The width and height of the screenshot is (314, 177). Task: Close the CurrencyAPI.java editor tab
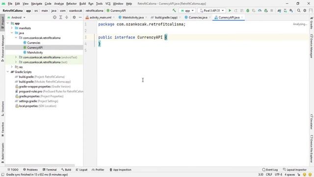[x=242, y=18]
